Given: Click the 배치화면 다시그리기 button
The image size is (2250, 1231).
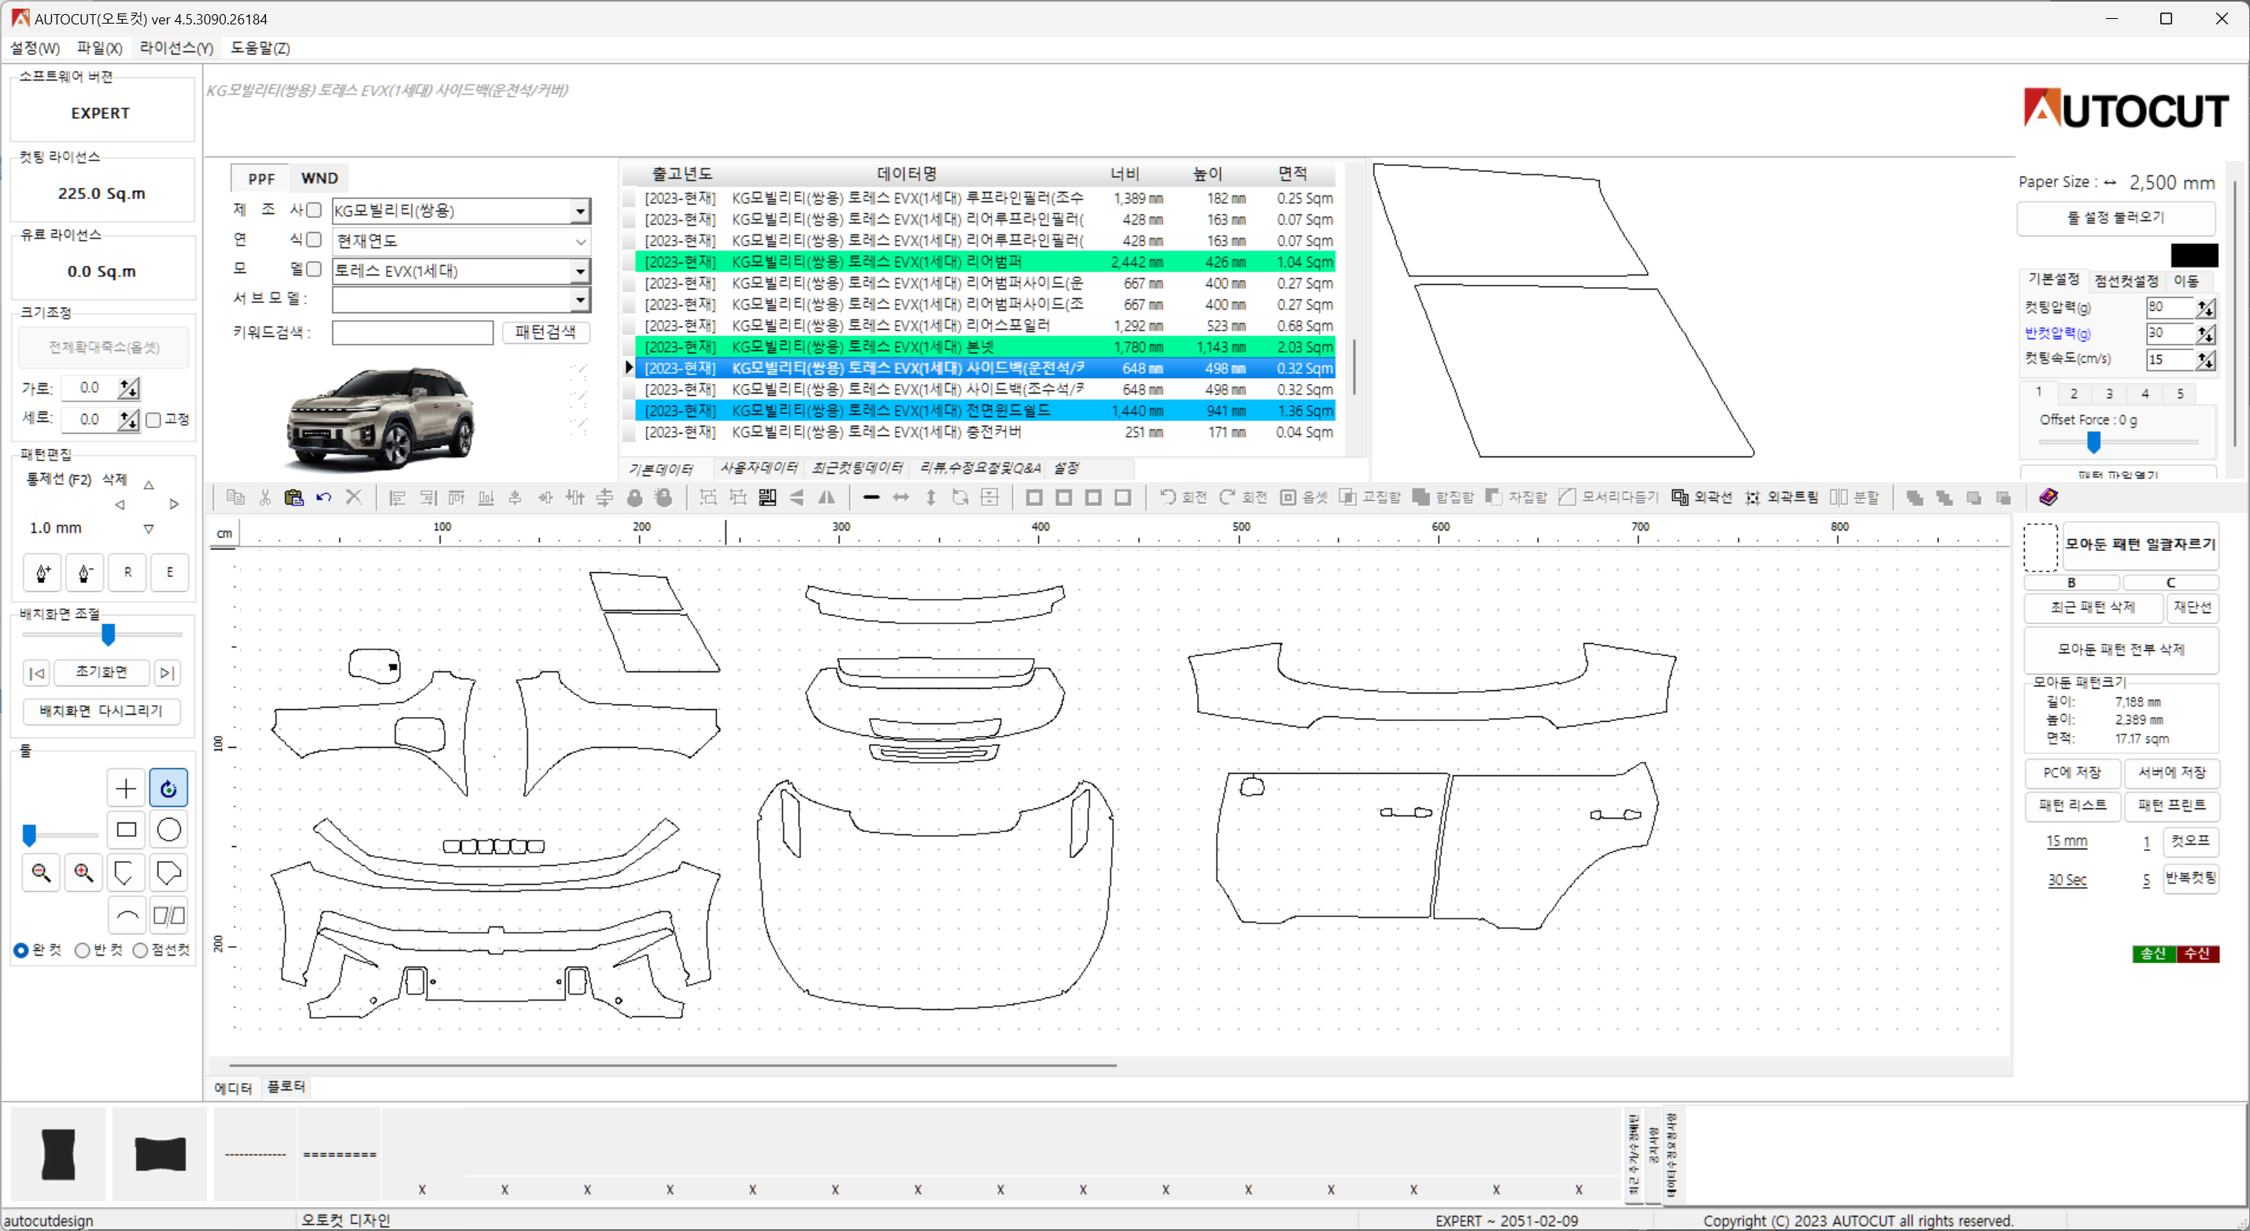Looking at the screenshot, I should pyautogui.click(x=102, y=712).
